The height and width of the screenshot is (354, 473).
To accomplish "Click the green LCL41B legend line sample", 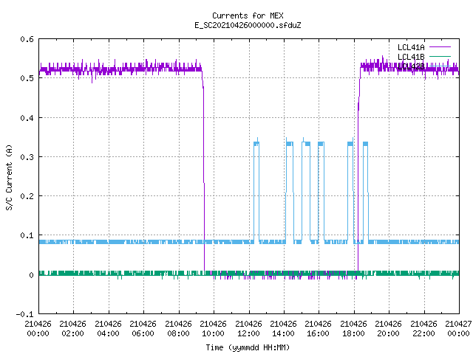I will (x=440, y=56).
